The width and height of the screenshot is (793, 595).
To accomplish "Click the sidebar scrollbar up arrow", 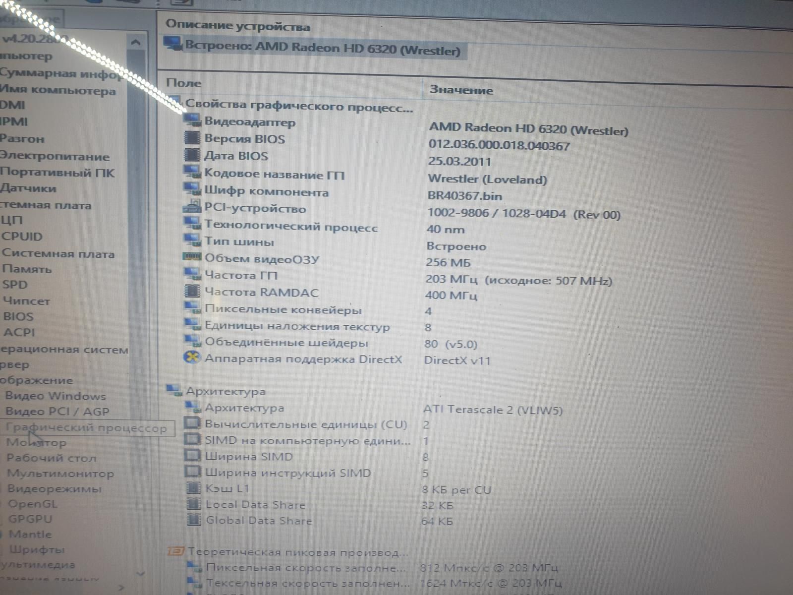I will click(135, 43).
